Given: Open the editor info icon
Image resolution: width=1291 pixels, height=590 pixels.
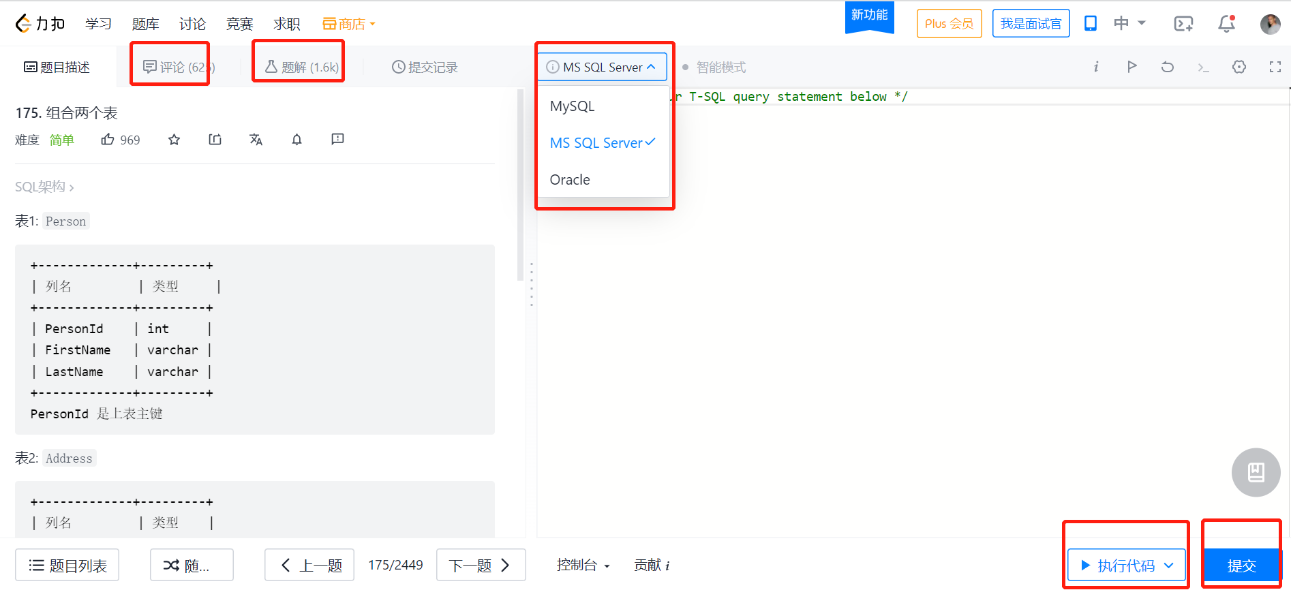Looking at the screenshot, I should click(x=1096, y=67).
